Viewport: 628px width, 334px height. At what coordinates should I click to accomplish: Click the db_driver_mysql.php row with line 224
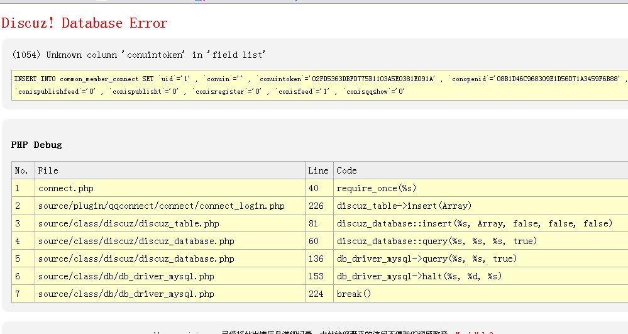126,294
